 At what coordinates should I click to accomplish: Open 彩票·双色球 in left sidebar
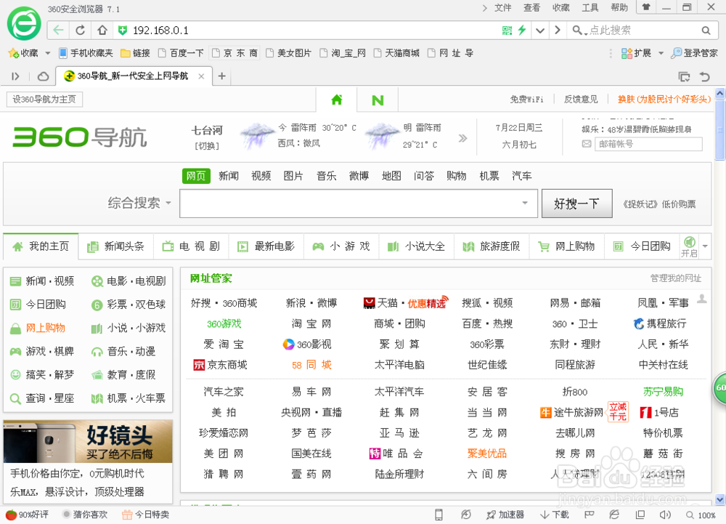point(129,305)
